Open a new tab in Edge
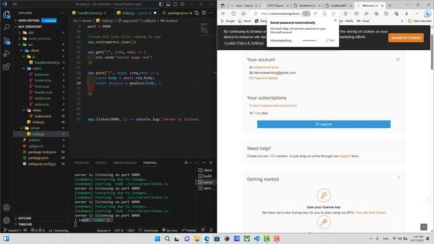 coord(389,5)
